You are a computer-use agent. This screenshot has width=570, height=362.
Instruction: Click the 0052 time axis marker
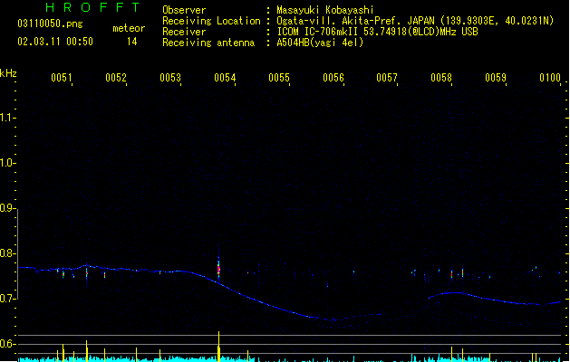pos(116,78)
